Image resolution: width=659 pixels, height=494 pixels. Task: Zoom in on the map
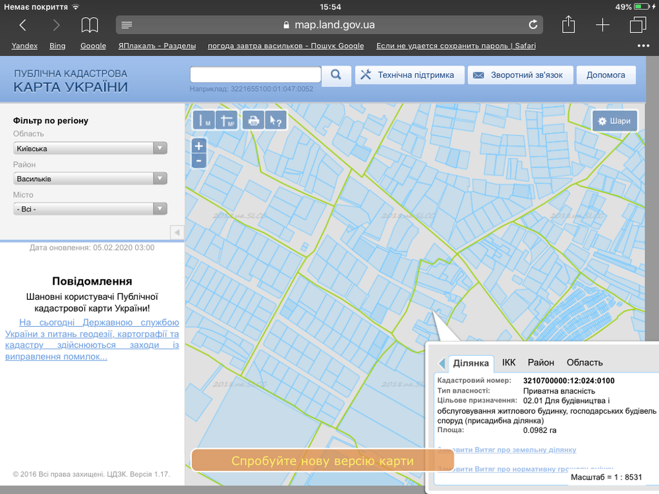(199, 146)
